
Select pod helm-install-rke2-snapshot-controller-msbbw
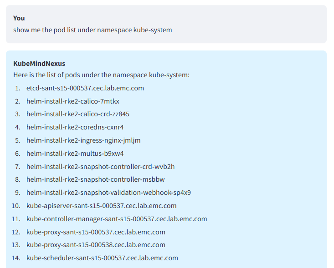pyautogui.click(x=96, y=179)
